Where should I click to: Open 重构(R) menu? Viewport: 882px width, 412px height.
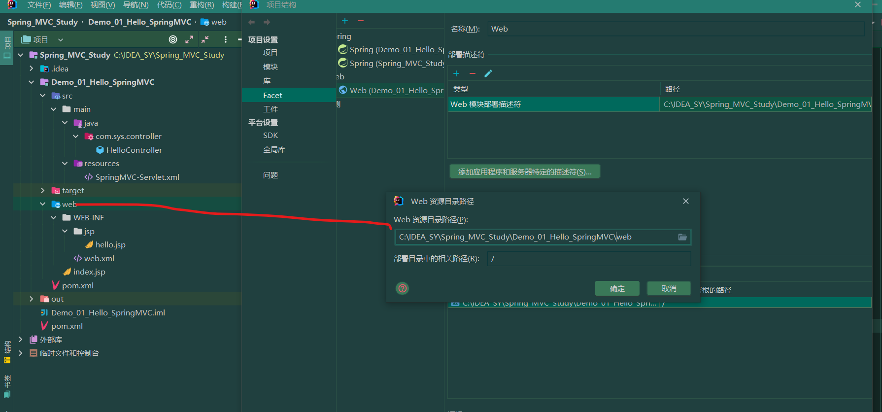[202, 4]
